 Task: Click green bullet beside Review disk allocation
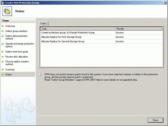point(3,57)
